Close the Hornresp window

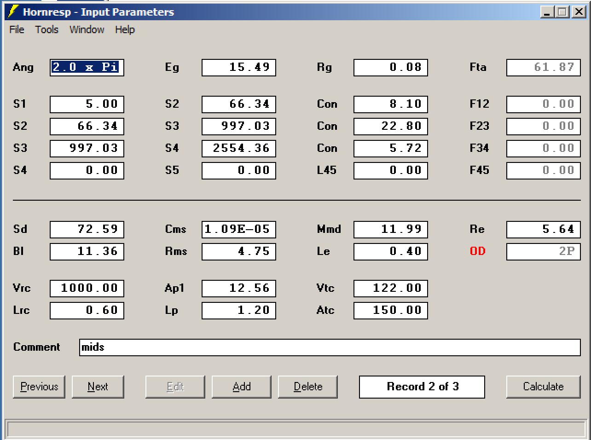[x=579, y=12]
